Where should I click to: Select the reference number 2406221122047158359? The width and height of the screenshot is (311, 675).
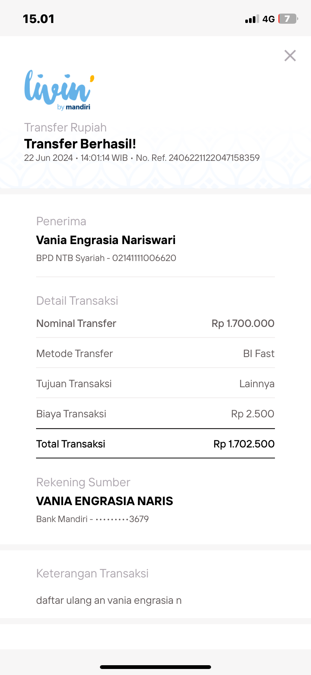[x=214, y=158]
